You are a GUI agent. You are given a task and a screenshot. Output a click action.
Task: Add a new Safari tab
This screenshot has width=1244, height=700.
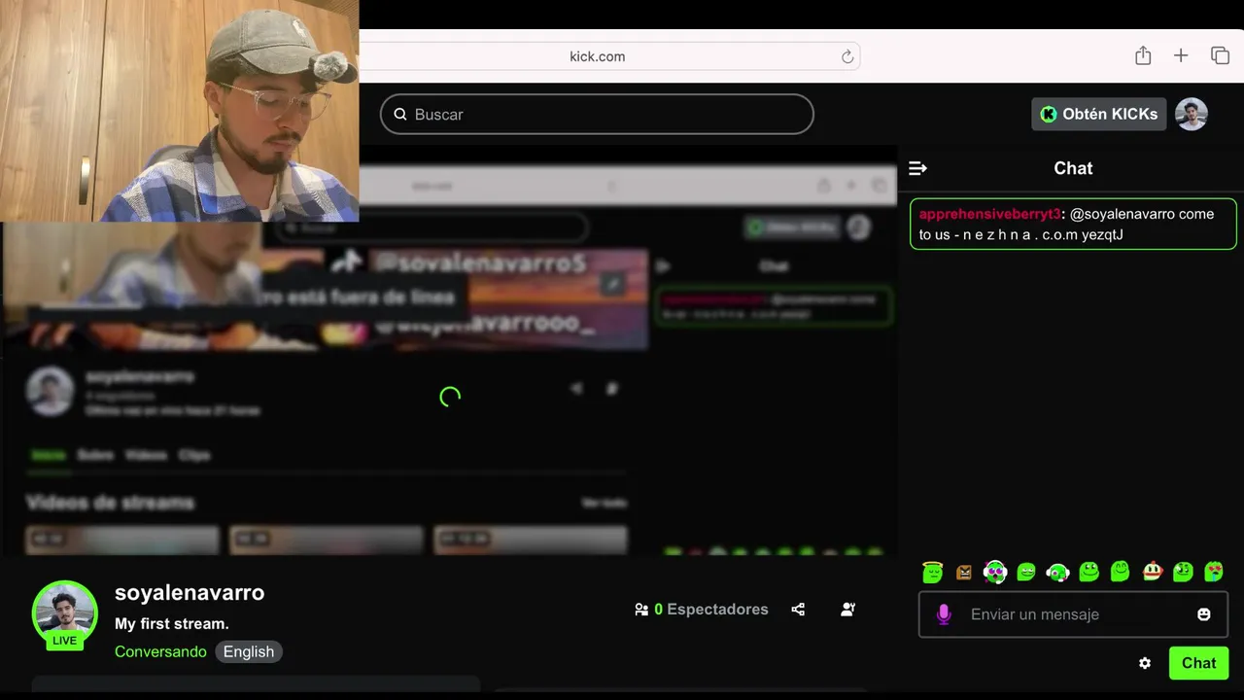coord(1181,55)
